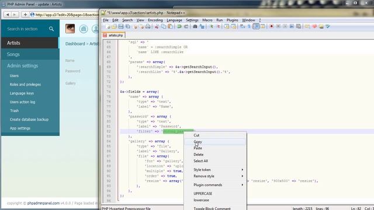374x210 pixels.
Task: Click the Save All toolbar icon
Action: tap(127, 26)
